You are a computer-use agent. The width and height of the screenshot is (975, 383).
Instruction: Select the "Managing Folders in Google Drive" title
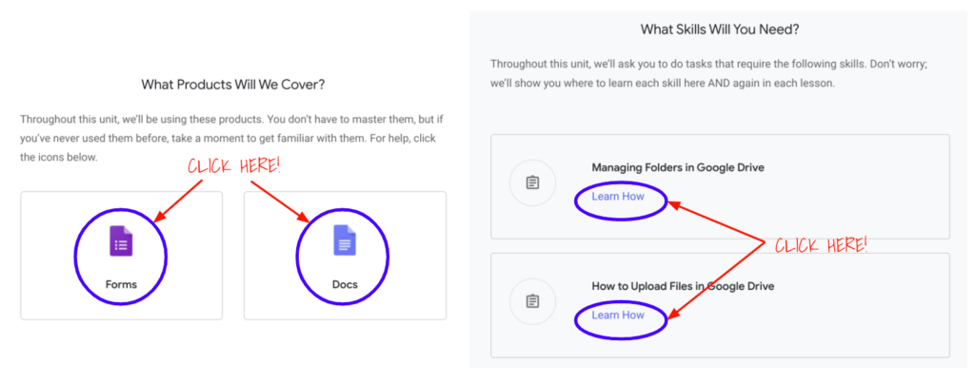coord(677,168)
